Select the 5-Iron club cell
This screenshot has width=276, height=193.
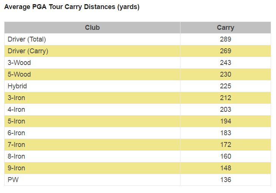tap(16, 121)
